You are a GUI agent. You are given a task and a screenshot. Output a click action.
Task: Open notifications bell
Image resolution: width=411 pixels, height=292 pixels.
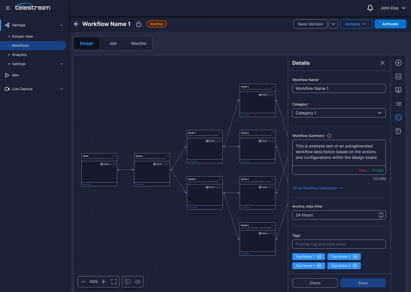(370, 8)
